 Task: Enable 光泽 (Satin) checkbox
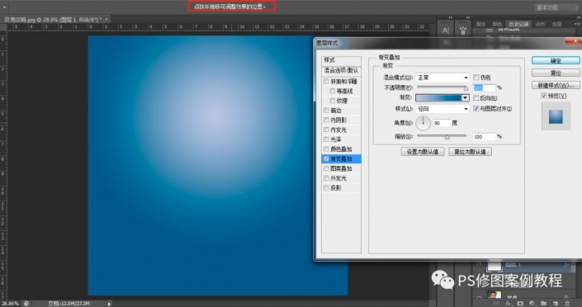tap(326, 139)
